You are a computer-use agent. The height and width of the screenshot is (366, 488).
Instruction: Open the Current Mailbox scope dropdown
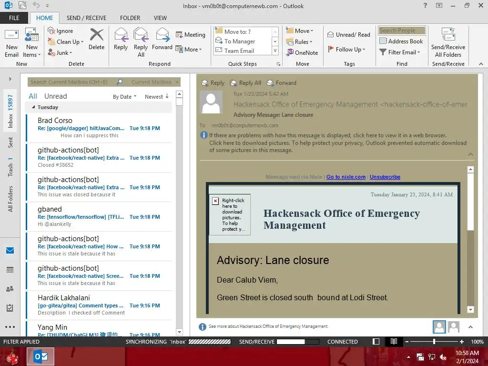coord(155,82)
